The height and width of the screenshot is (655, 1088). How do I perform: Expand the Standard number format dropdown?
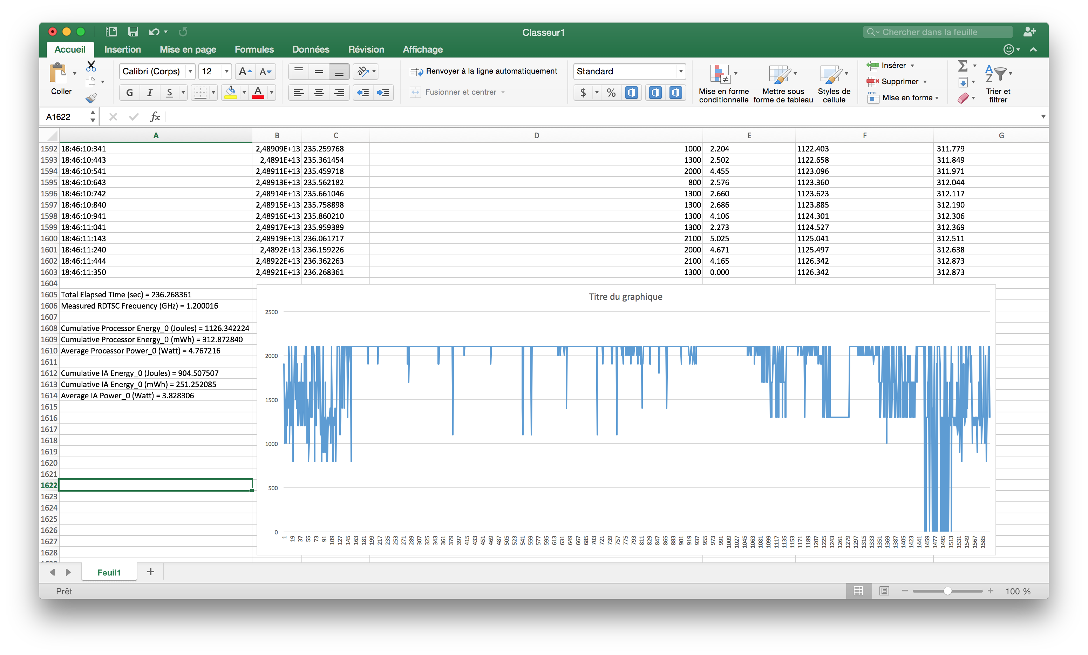coord(681,72)
